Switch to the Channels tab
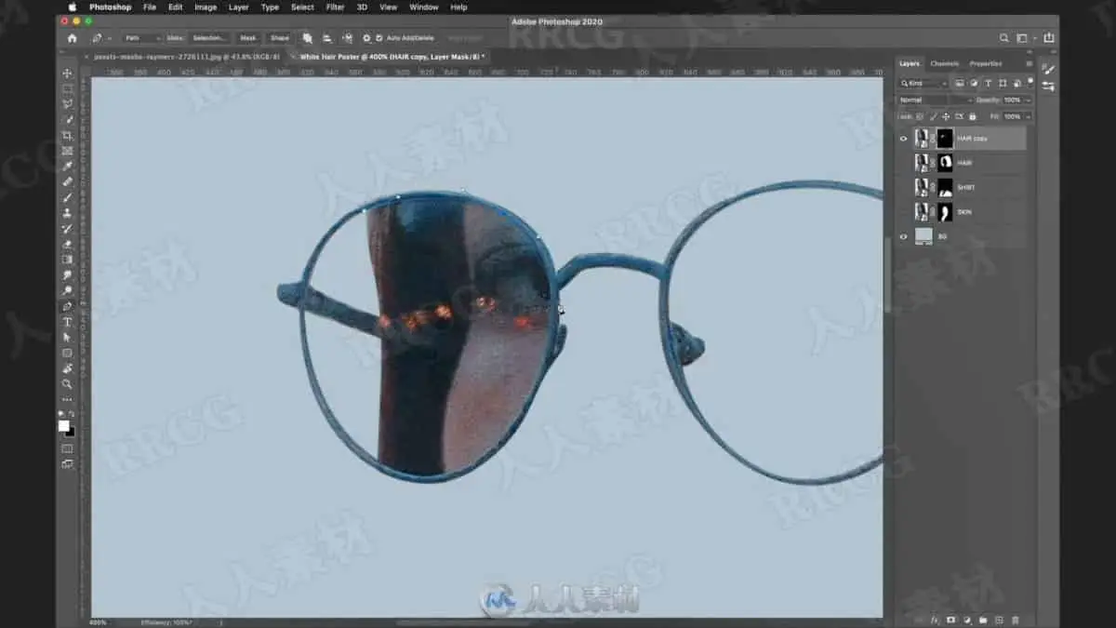This screenshot has height=628, width=1116. [944, 63]
